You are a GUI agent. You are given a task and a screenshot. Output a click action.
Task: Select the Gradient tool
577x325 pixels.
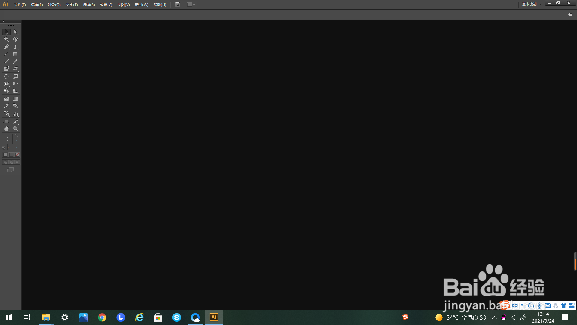[x=15, y=99]
